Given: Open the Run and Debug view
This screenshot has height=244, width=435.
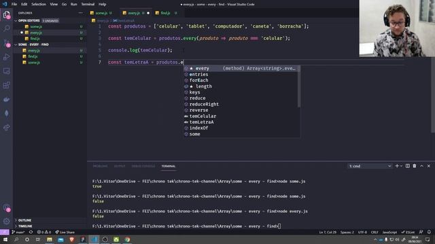Looking at the screenshot, I should tap(6, 57).
